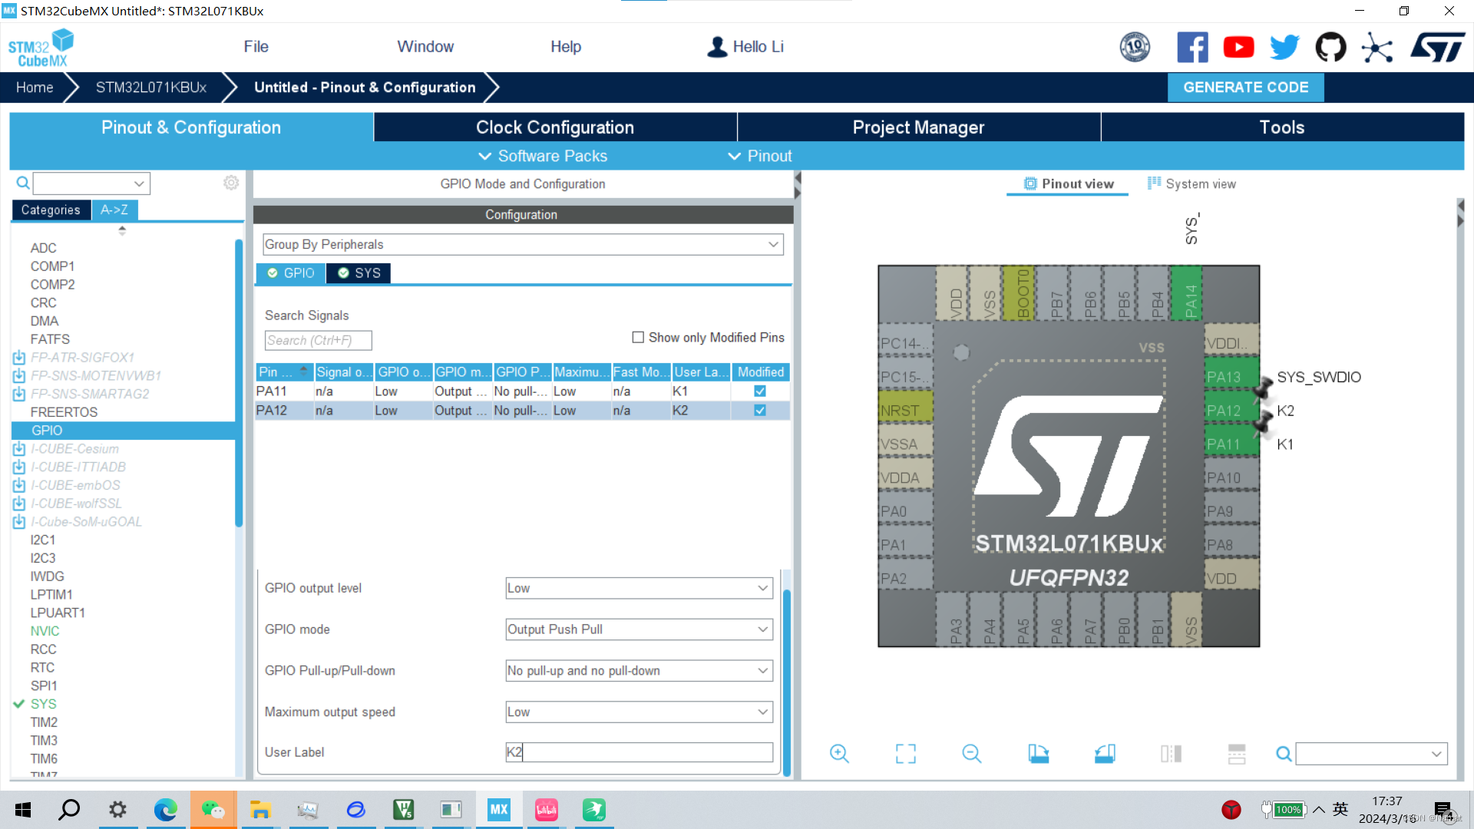Download the I-CUBE-Cesium pack icon
This screenshot has height=829, width=1474.
19,449
